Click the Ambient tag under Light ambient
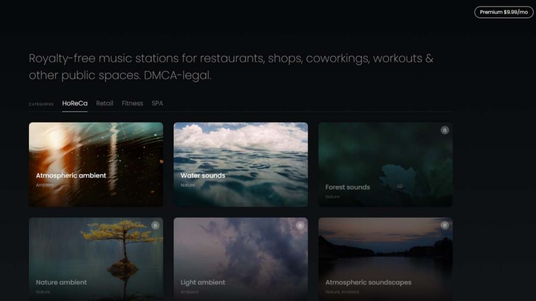The image size is (536, 301). [189, 292]
